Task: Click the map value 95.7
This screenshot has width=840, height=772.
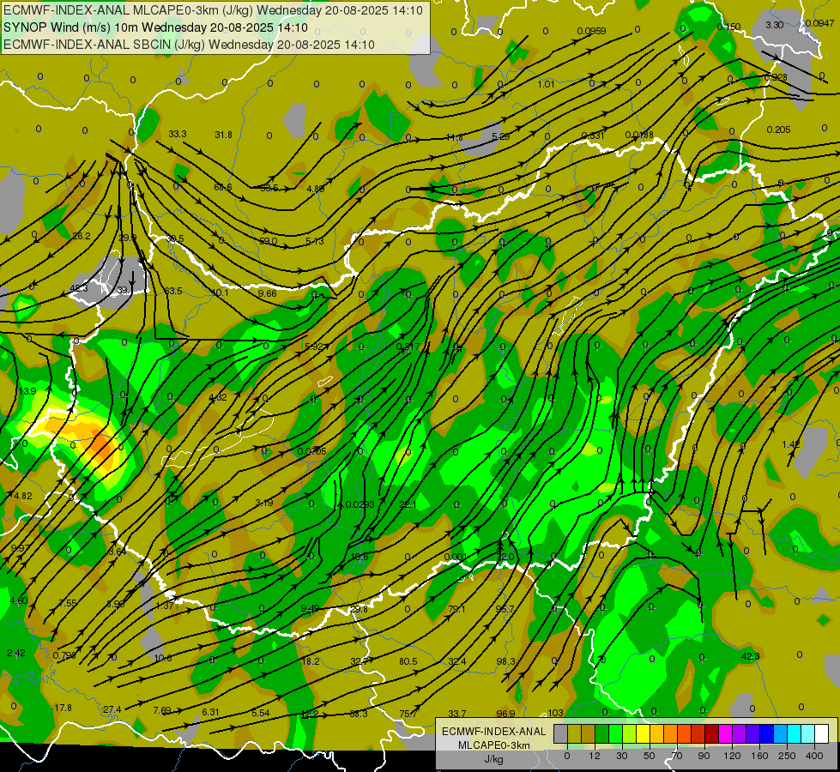Action: [x=505, y=609]
